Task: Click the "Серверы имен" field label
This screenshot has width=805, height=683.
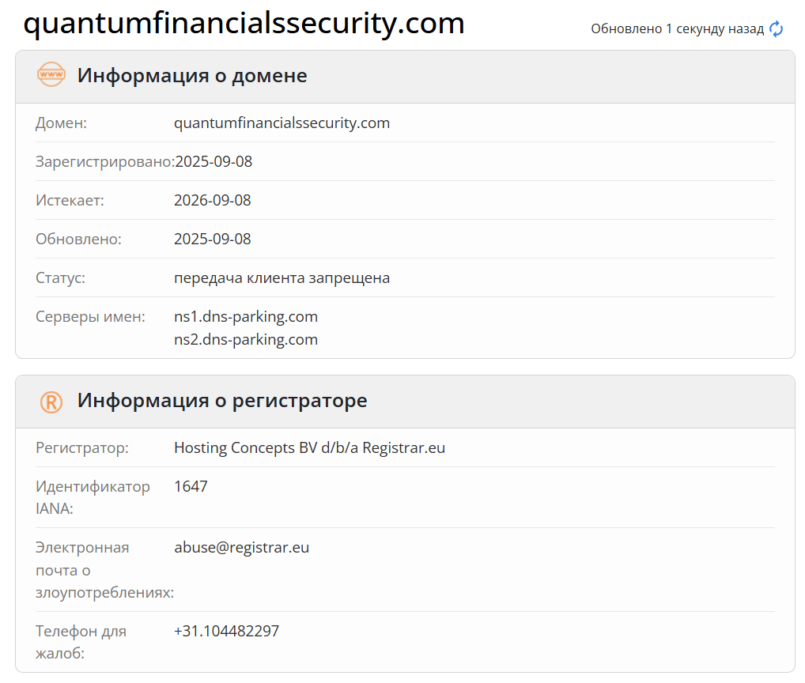Action: pos(90,317)
